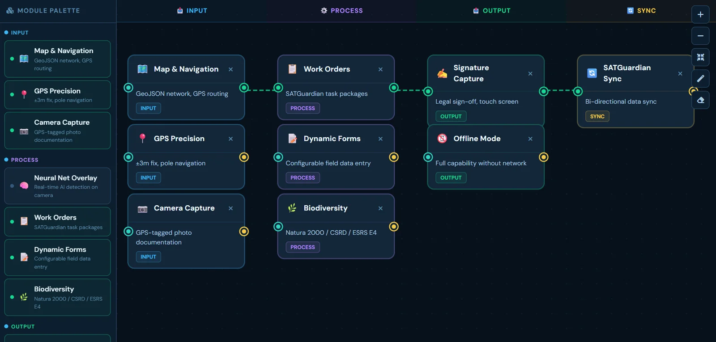Zoom in with the plus button
716x342 pixels.
tap(700, 14)
